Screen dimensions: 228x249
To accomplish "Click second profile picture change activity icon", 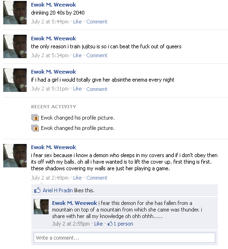I will [35, 128].
